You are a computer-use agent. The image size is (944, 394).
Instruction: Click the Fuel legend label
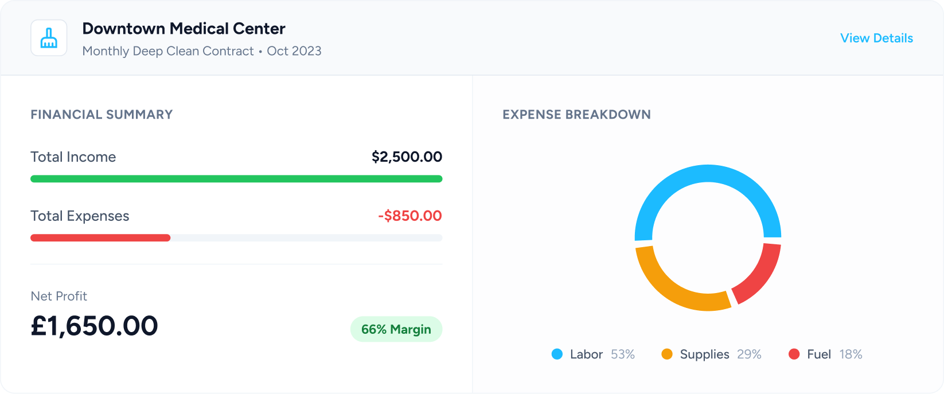click(x=818, y=354)
